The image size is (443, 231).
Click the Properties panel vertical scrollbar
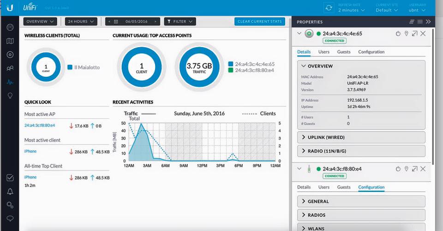433,96
